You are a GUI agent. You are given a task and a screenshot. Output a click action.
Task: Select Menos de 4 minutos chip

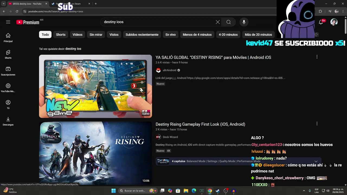click(x=197, y=35)
